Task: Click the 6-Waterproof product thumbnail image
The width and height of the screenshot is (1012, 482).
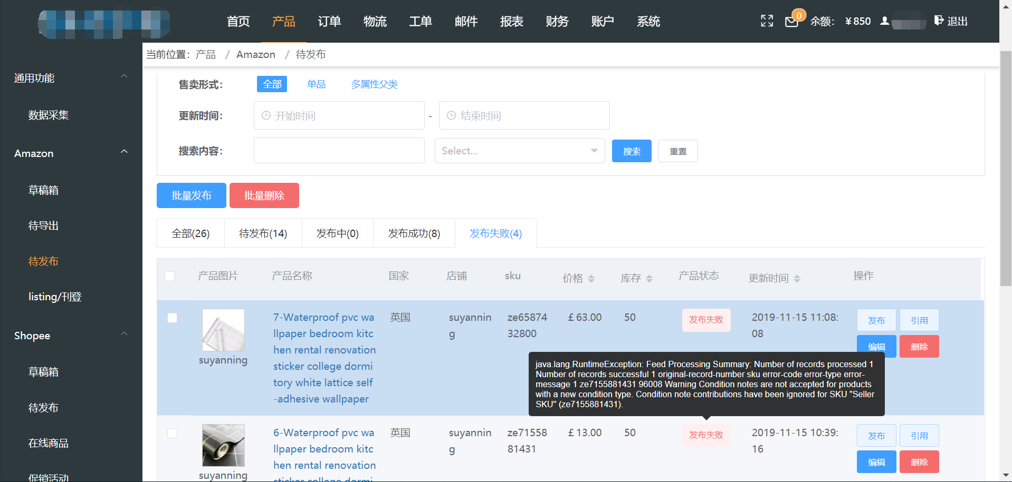Action: point(223,445)
